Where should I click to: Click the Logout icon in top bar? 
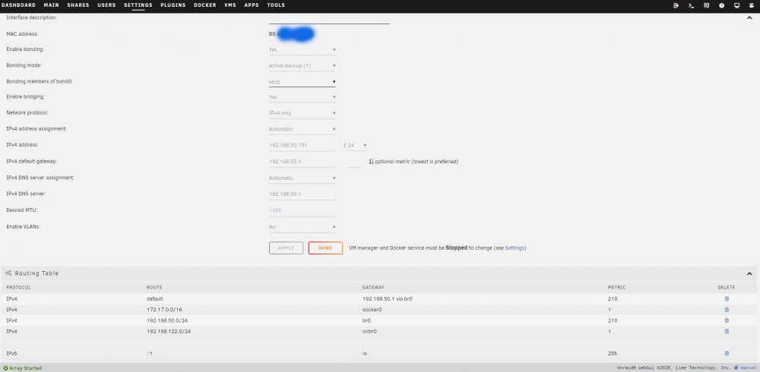676,5
